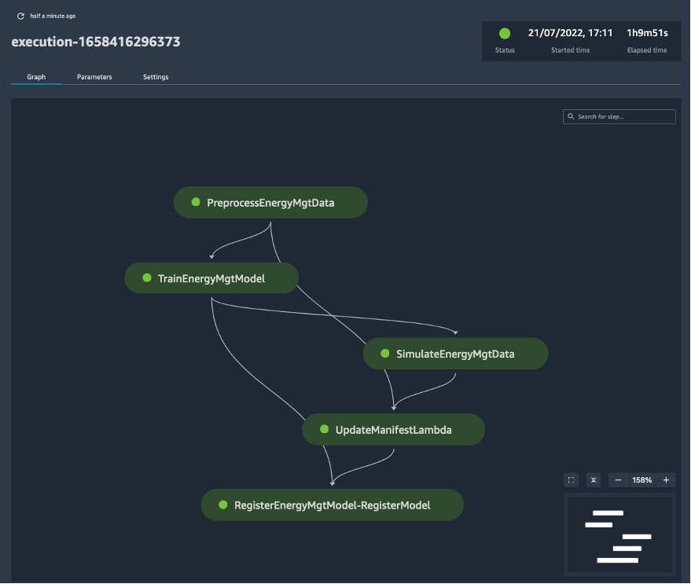Click the 158% zoom level control
Image resolution: width=691 pixels, height=584 pixels.
[x=642, y=479]
